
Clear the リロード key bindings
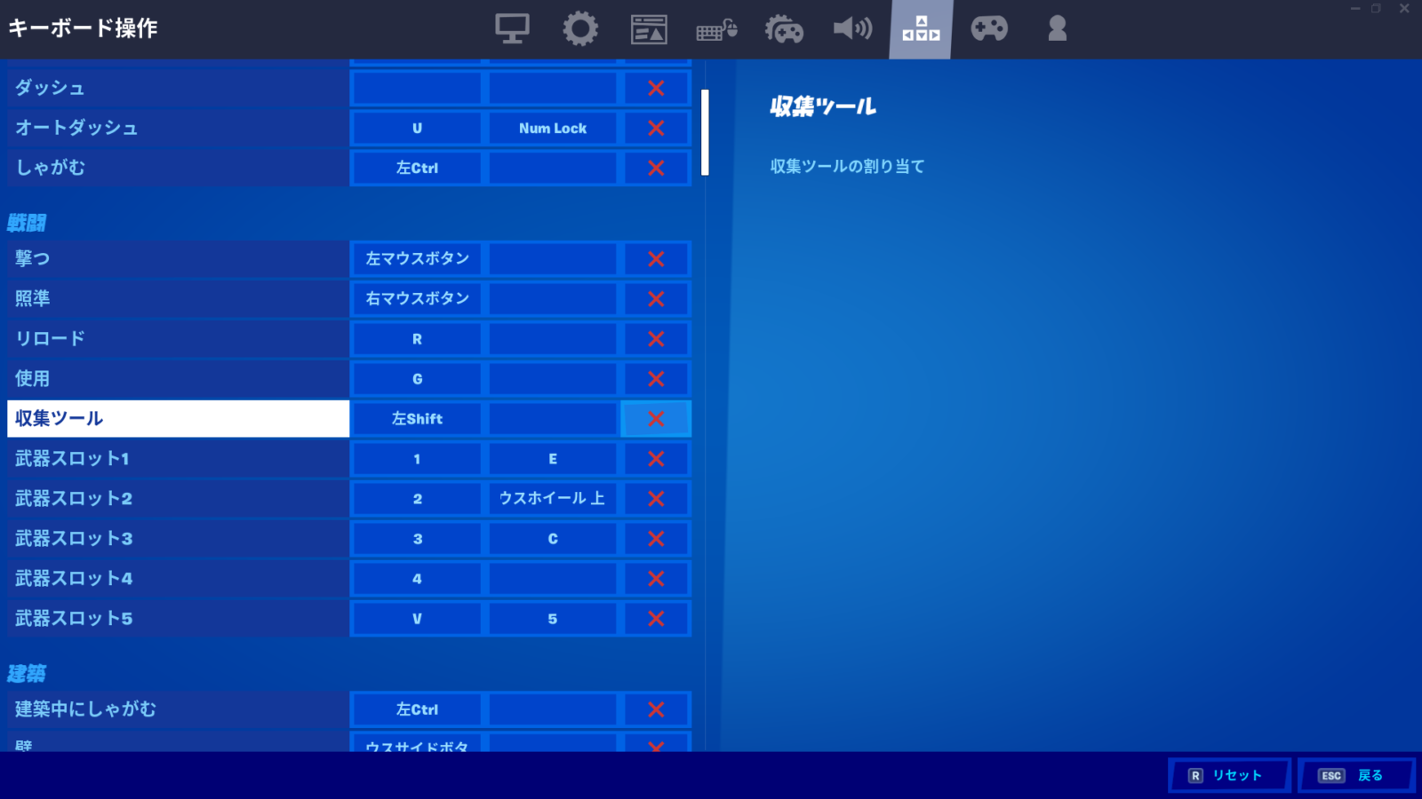click(656, 339)
